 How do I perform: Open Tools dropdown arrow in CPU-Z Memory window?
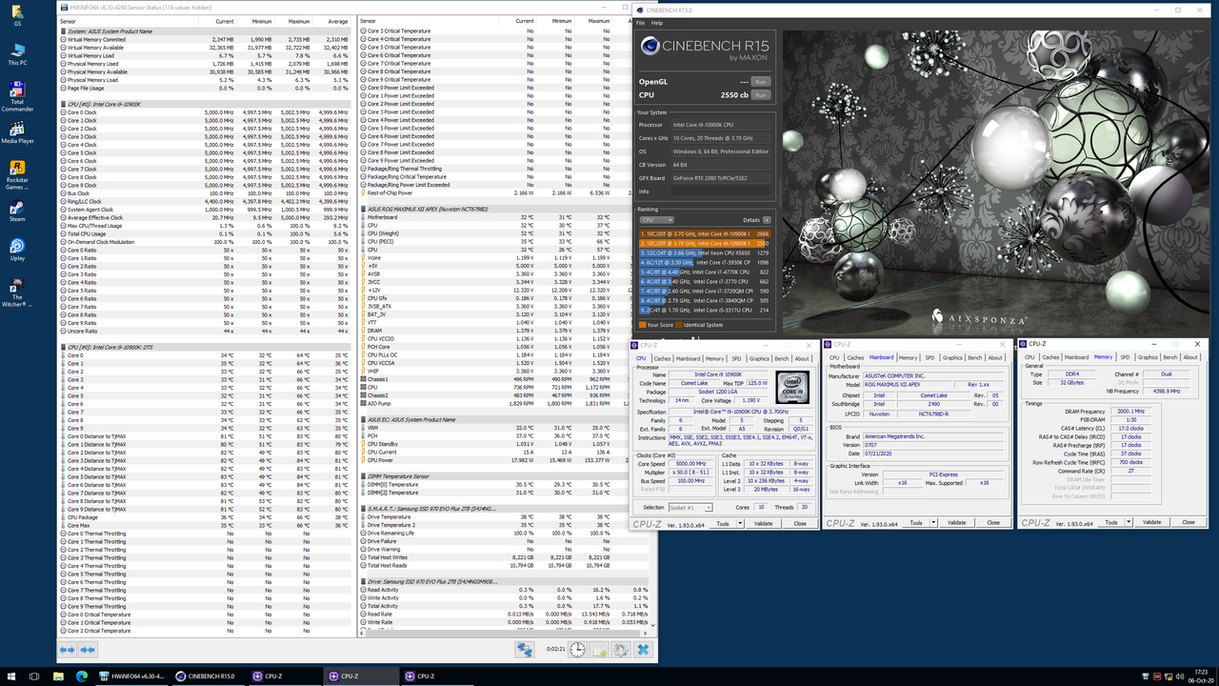pyautogui.click(x=1128, y=522)
